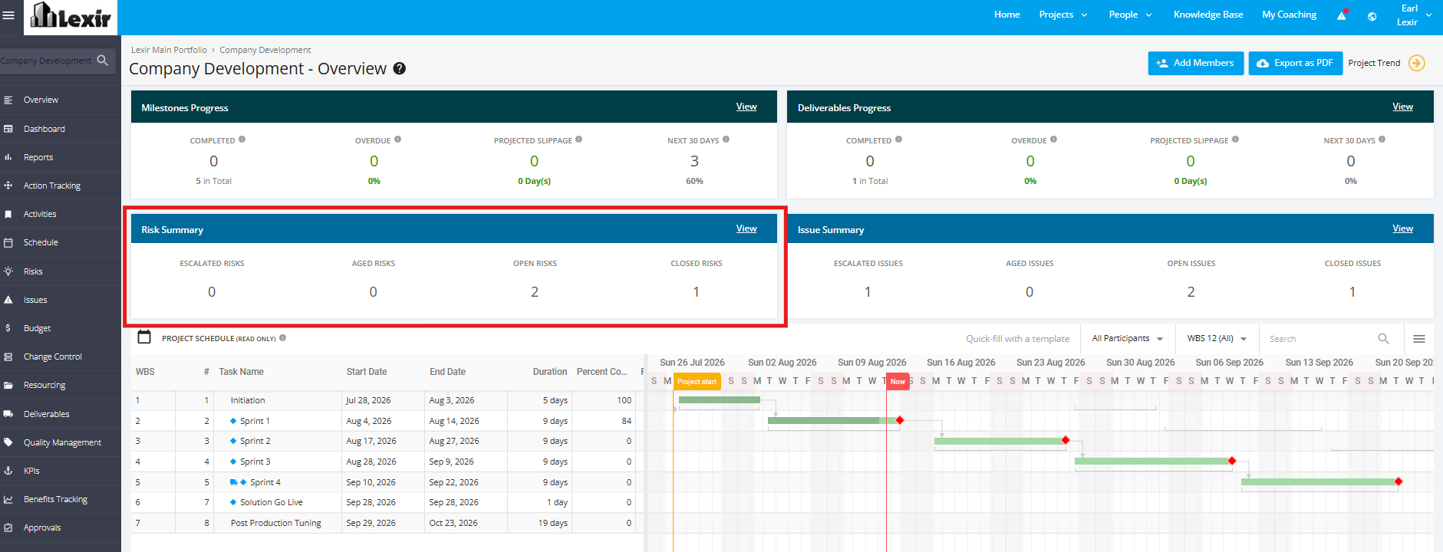Click the Open Risks count 2

click(535, 292)
